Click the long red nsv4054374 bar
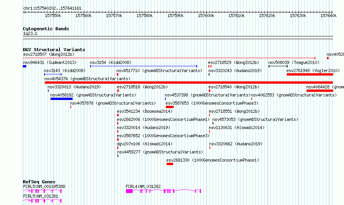 (x=189, y=83)
